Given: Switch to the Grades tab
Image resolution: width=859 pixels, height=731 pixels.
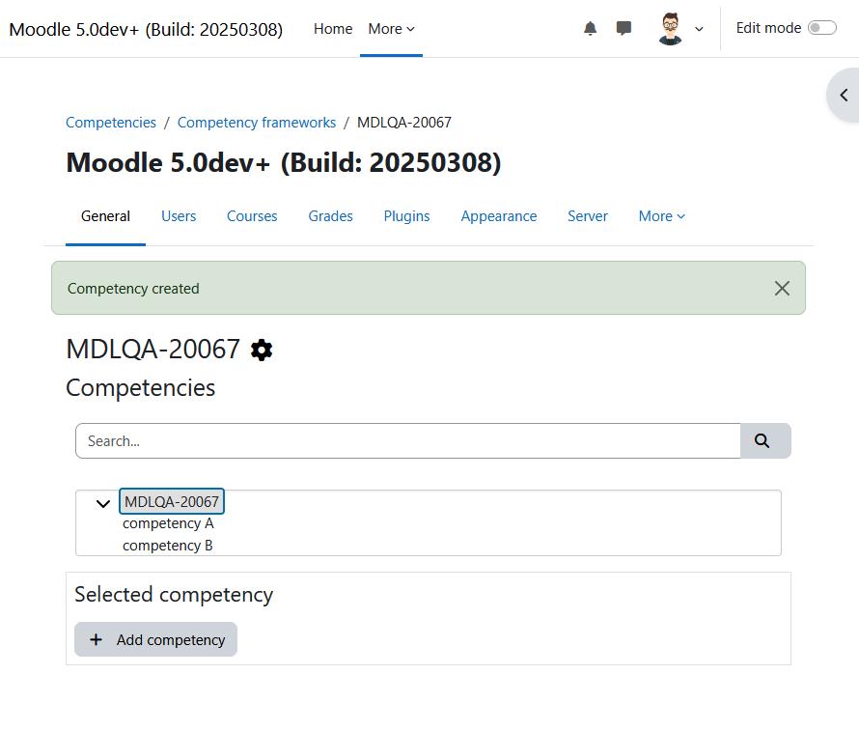Looking at the screenshot, I should pyautogui.click(x=330, y=216).
